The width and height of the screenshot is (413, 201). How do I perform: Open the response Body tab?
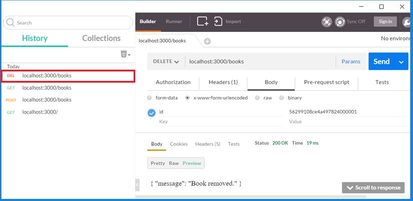click(157, 144)
